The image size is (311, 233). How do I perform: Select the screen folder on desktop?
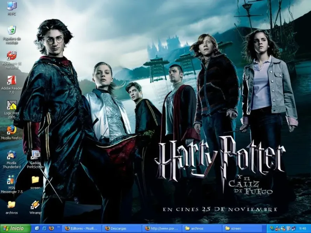(35, 182)
